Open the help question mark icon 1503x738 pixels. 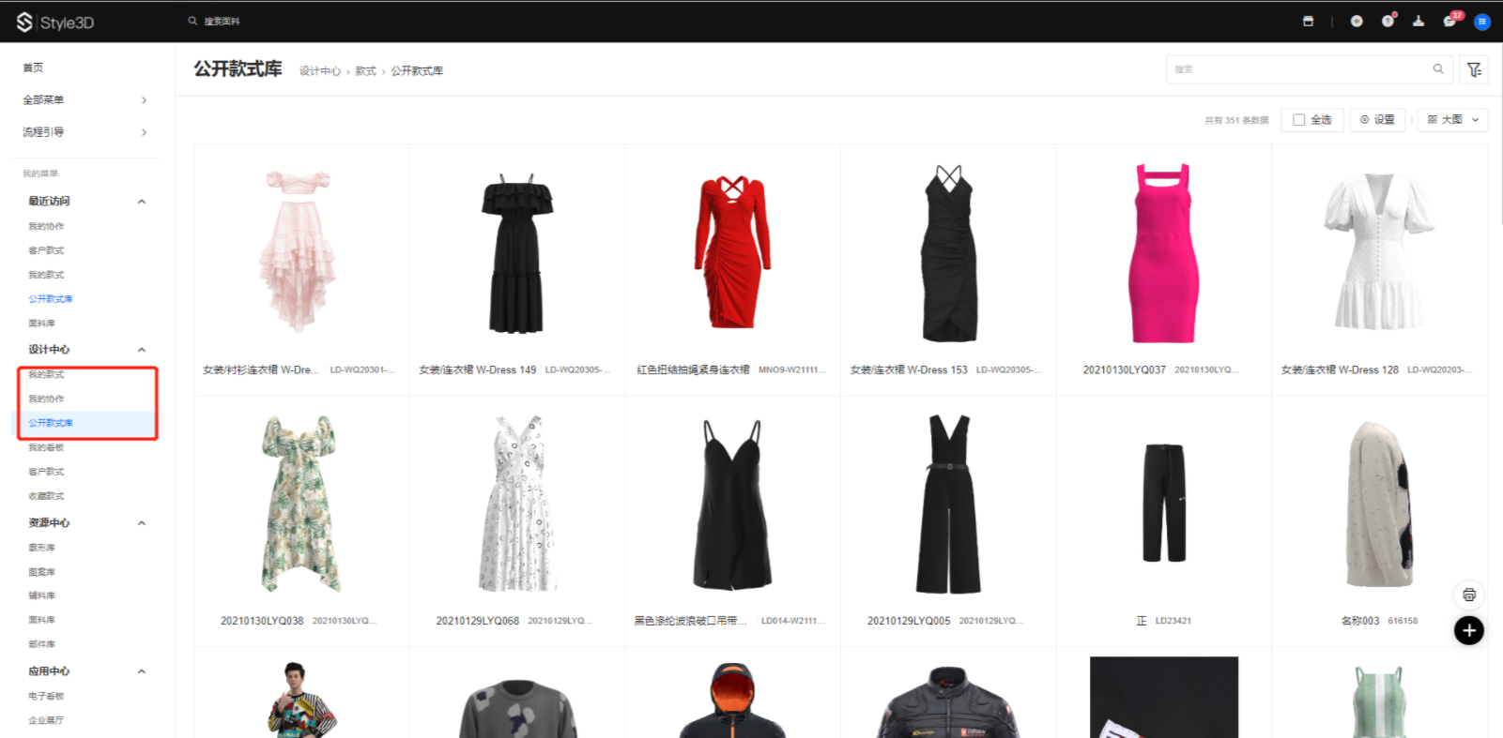click(x=1388, y=22)
